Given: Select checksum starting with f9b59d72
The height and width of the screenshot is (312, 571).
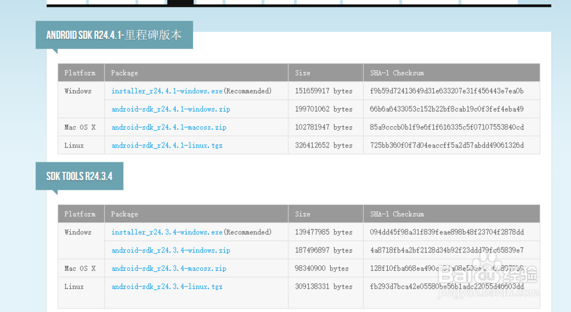Looking at the screenshot, I should (x=447, y=91).
